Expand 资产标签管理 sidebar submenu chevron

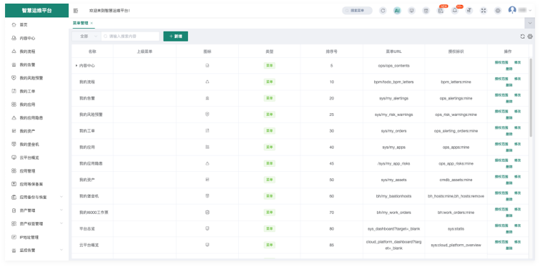(62, 223)
